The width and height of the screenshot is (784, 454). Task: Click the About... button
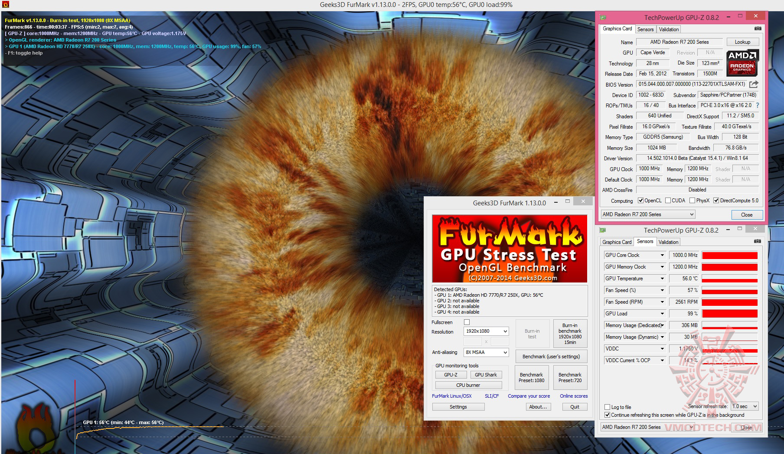pos(538,407)
